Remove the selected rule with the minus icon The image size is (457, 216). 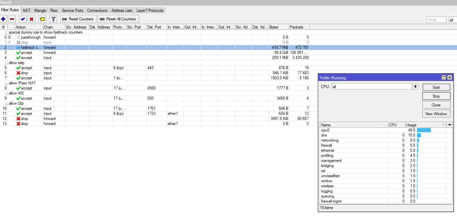pos(12,19)
